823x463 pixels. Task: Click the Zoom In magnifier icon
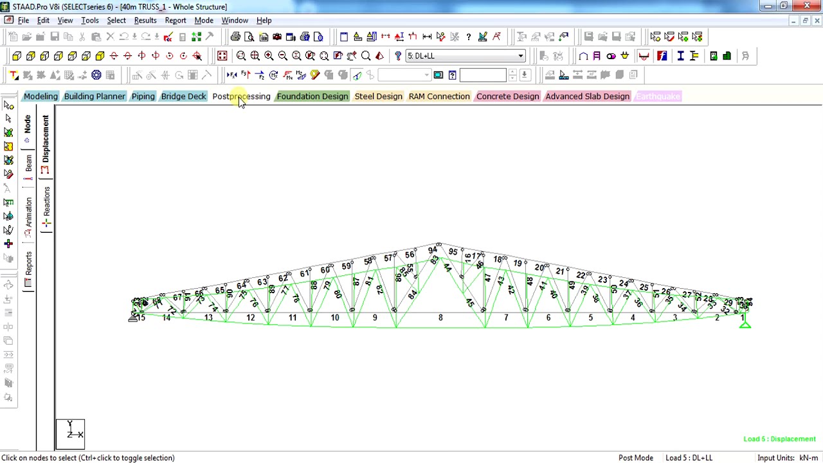pos(269,56)
